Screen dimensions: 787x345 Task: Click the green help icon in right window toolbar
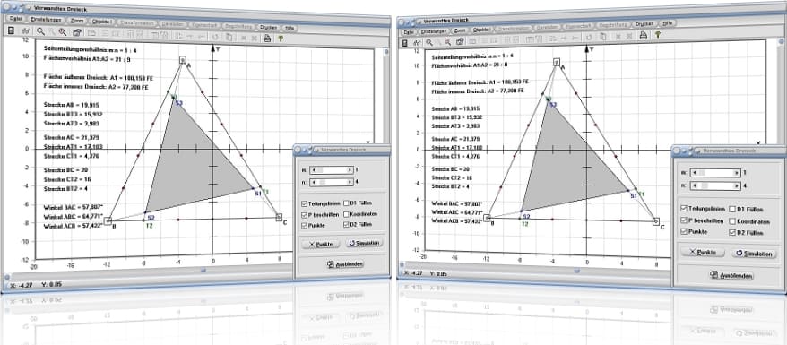click(657, 35)
